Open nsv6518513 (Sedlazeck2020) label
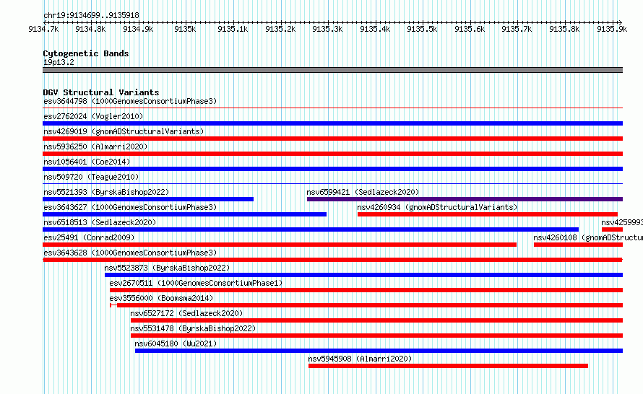Viewport: 643px width, 394px height. [100, 222]
